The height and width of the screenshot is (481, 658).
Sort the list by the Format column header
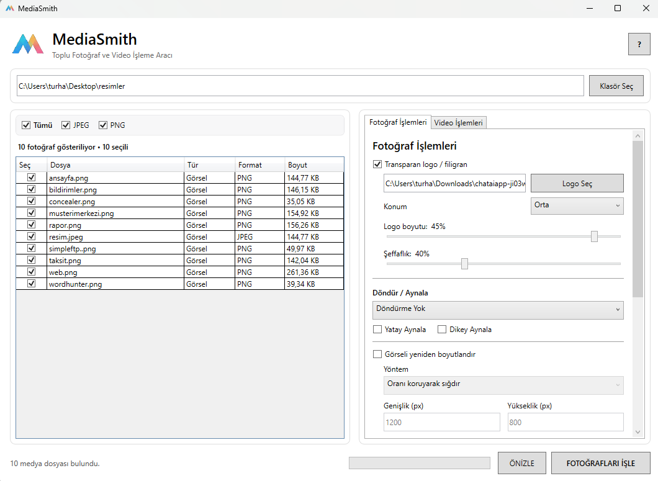tap(259, 165)
